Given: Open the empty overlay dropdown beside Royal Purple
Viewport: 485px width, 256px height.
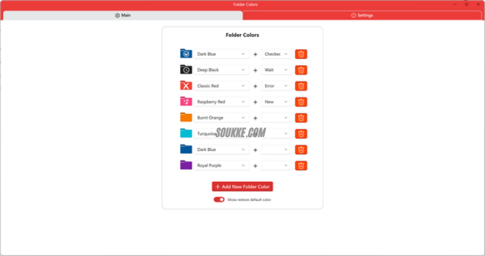Looking at the screenshot, I should (276, 165).
